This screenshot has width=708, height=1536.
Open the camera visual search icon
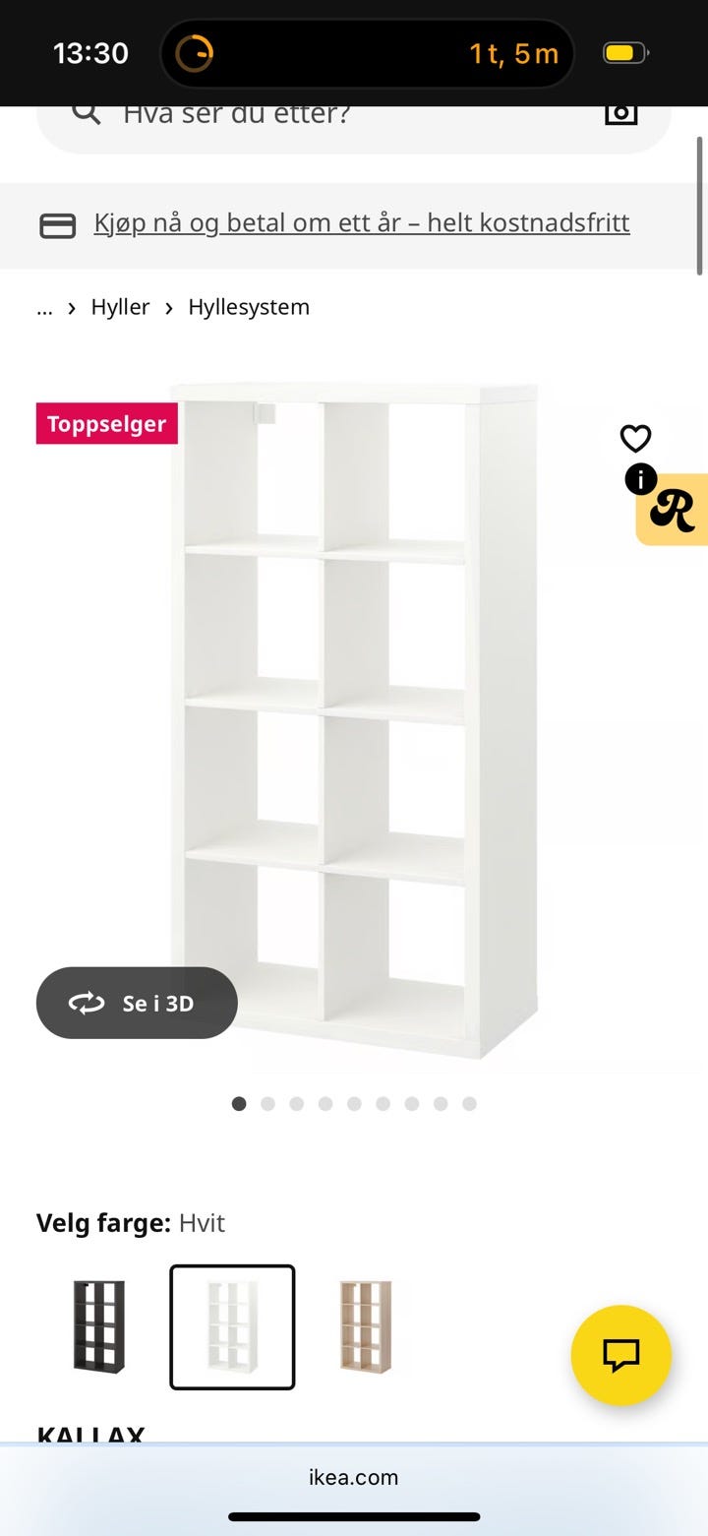click(x=620, y=113)
